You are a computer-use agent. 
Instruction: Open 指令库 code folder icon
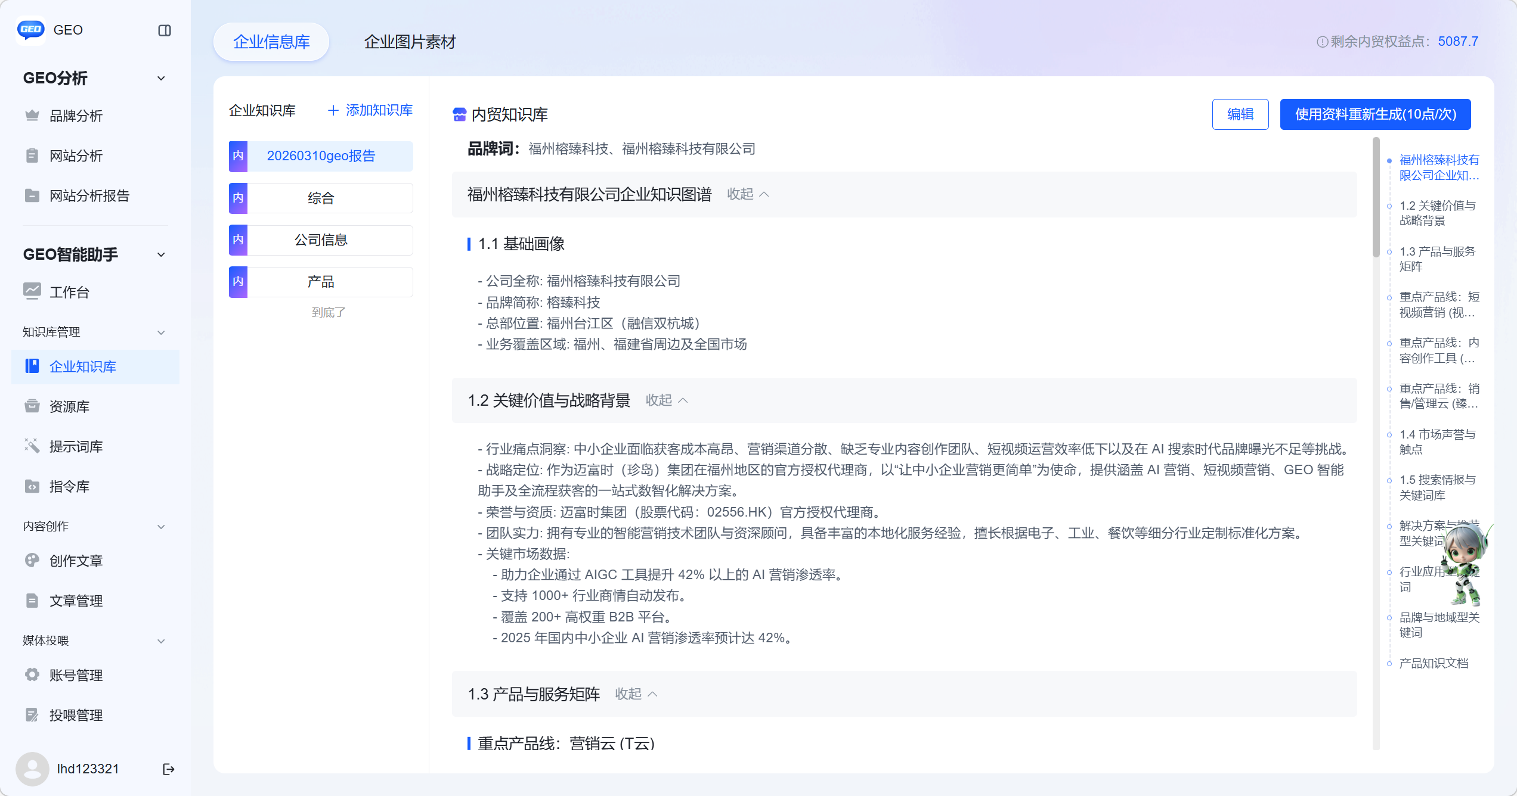pyautogui.click(x=32, y=486)
